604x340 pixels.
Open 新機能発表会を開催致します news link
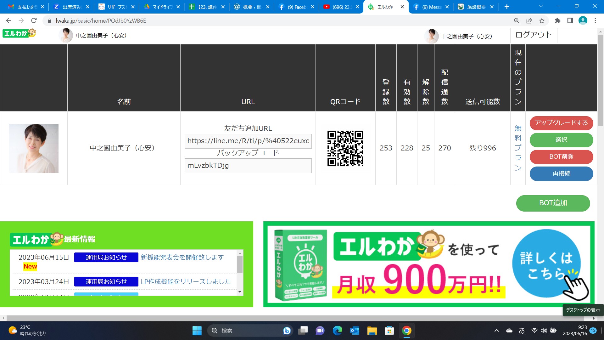point(182,258)
